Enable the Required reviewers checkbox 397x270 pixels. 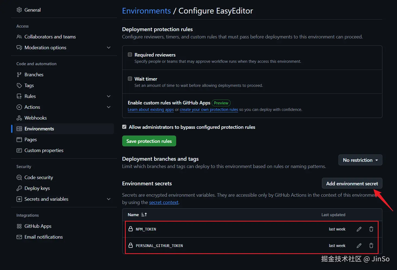coord(130,55)
